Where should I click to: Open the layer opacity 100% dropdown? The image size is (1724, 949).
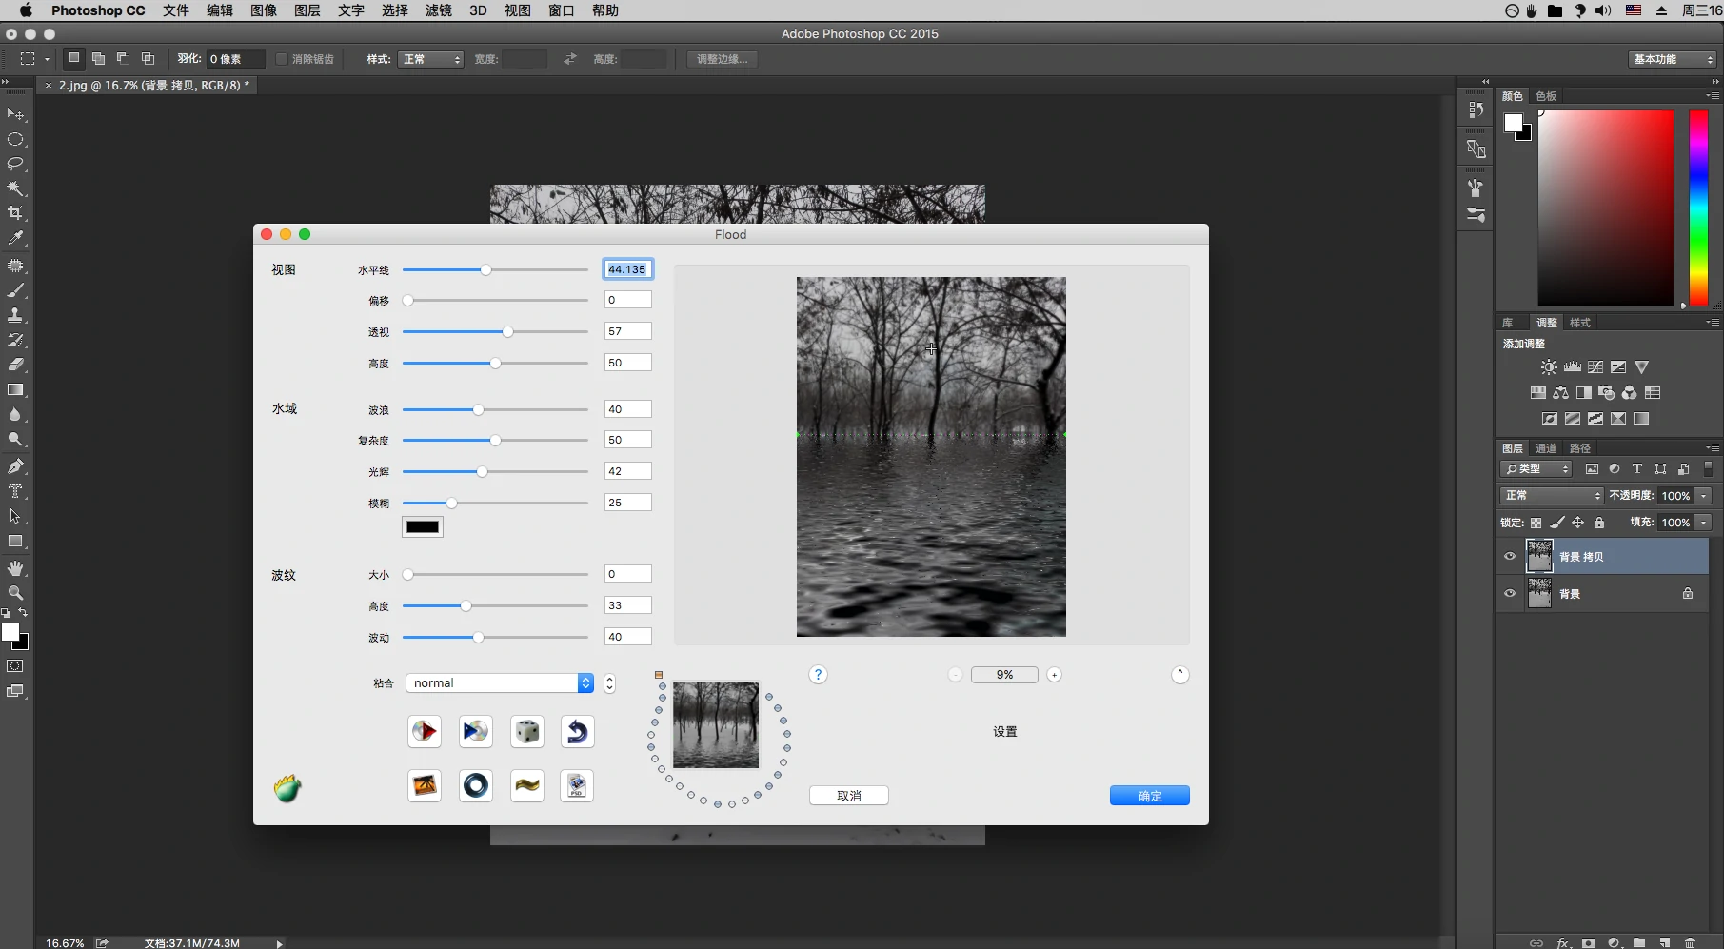(x=1704, y=496)
